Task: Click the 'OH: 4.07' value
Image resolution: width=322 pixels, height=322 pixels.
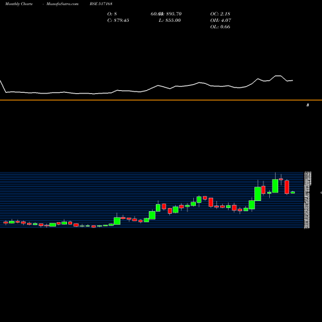Action: 221,21
